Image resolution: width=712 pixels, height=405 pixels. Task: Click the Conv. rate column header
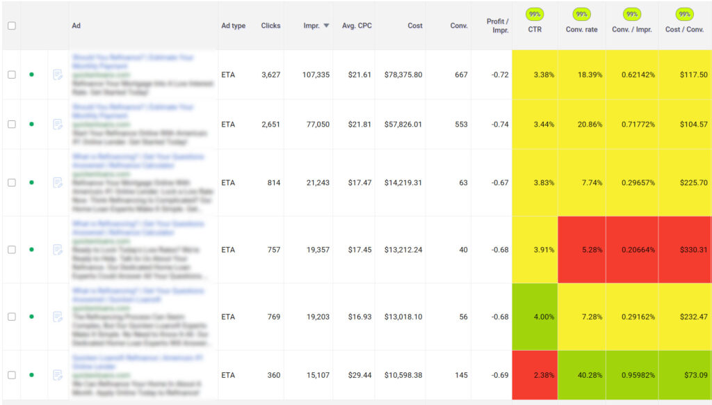pos(581,30)
